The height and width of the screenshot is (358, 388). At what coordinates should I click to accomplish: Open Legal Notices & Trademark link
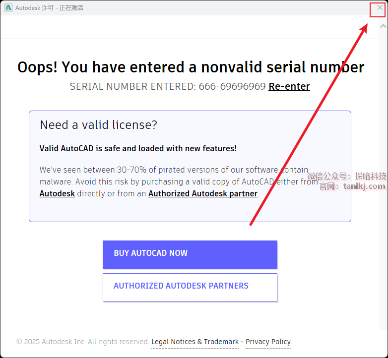click(195, 342)
